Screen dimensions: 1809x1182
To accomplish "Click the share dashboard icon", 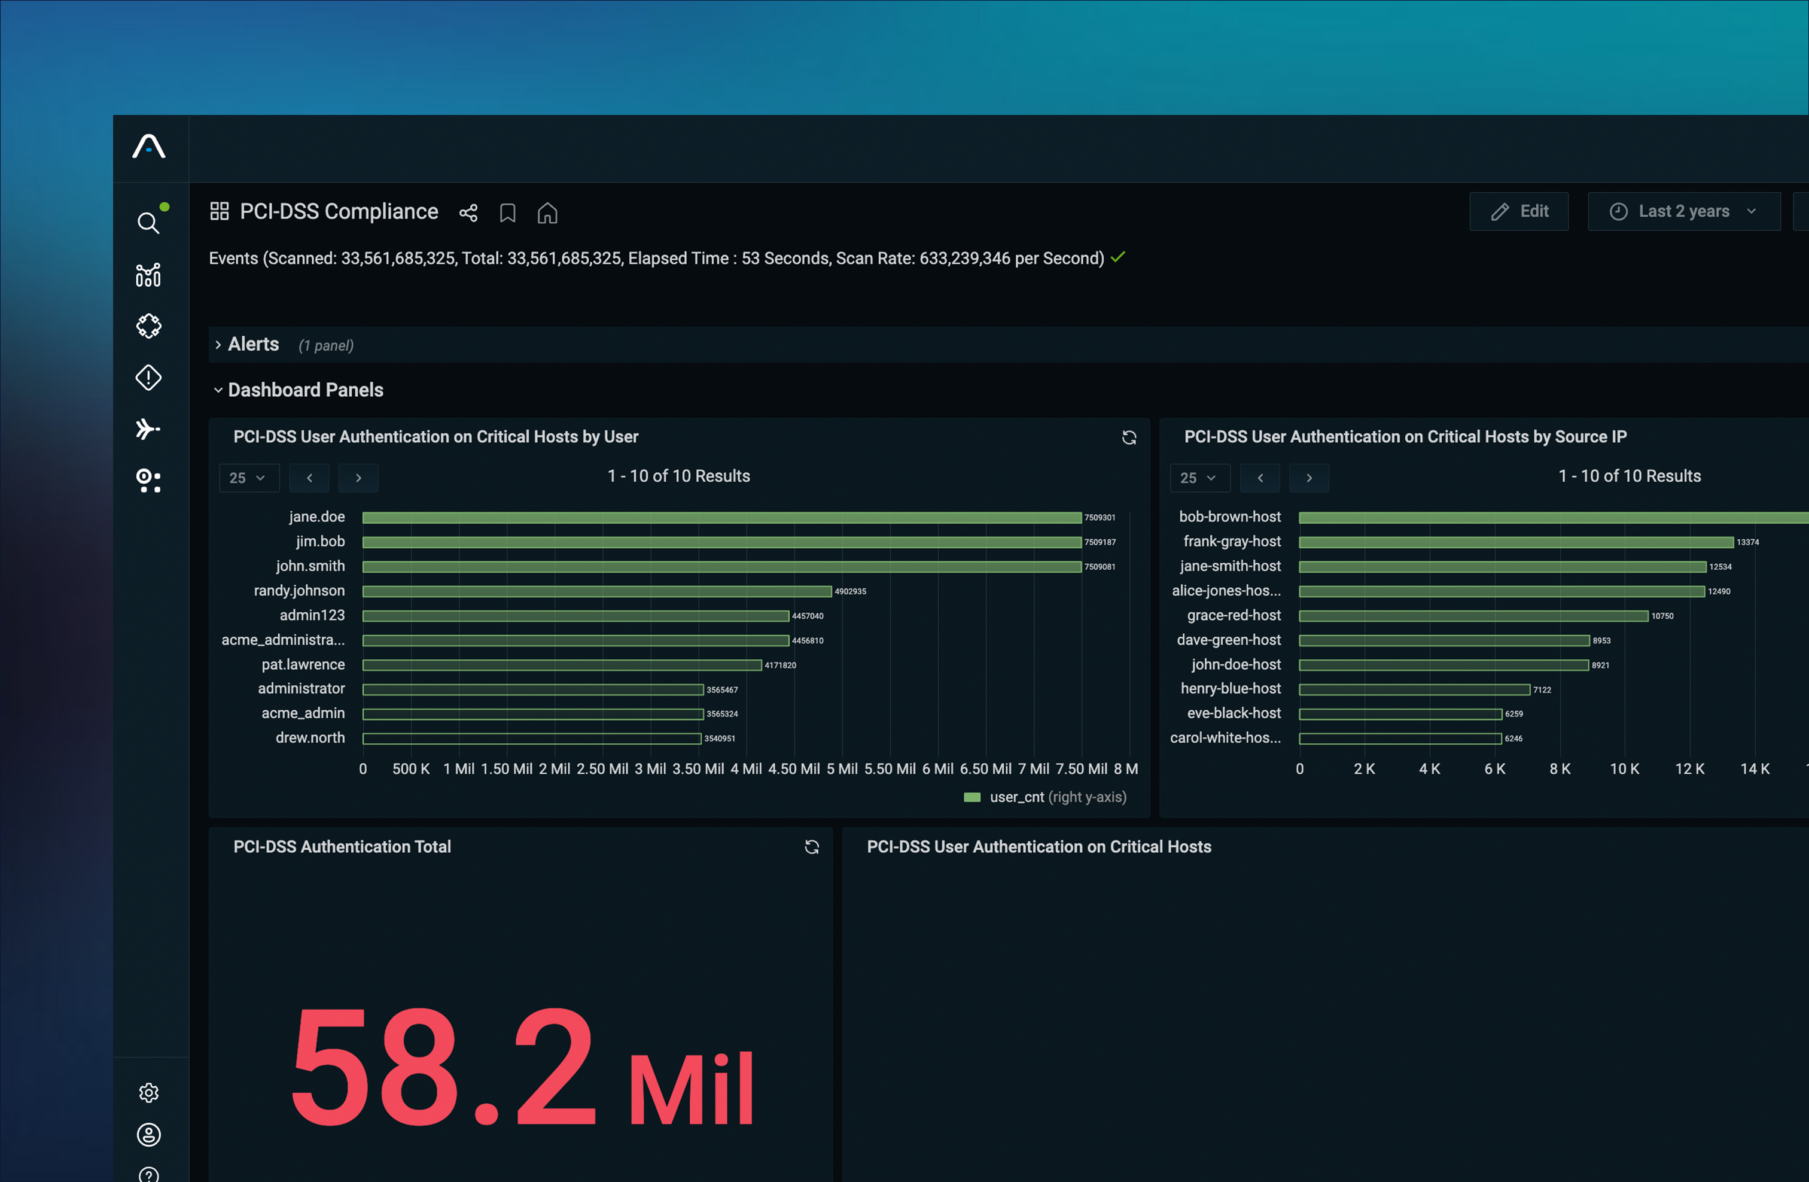I will click(x=468, y=213).
